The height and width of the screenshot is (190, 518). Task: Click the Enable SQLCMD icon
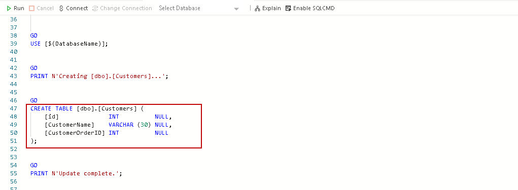pyautogui.click(x=288, y=8)
